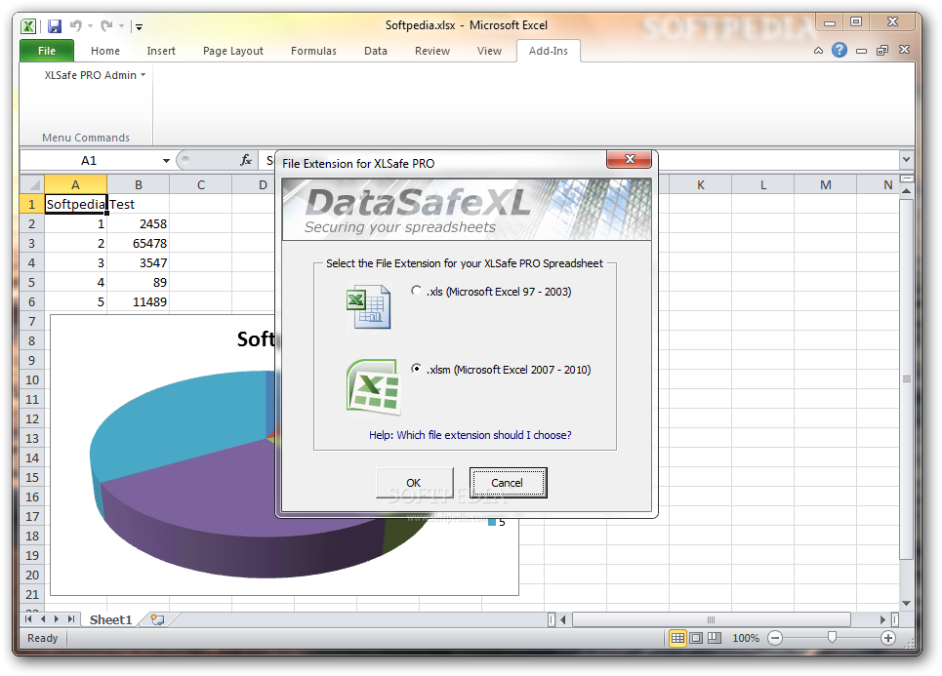Switch to the View tab

click(489, 51)
